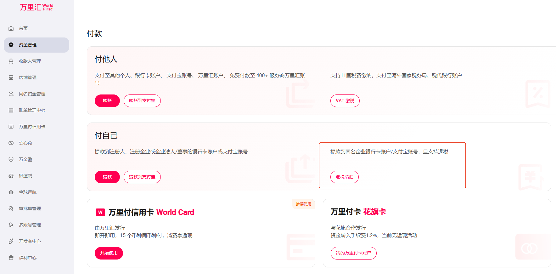Click the 付自己 heading
Screen dimensions: 556x274
106,135
